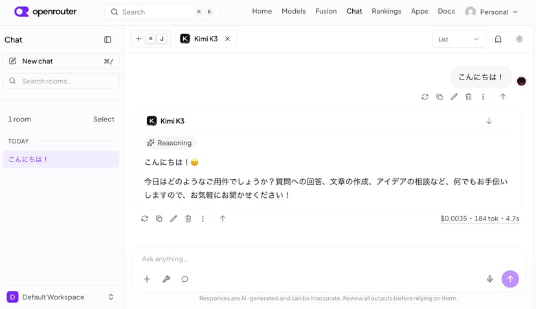Attach a file with the plus icon

click(x=147, y=279)
